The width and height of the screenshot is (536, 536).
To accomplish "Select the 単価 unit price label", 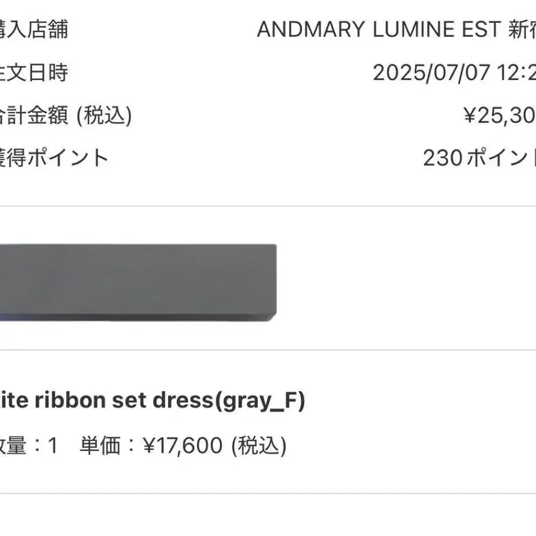I will (x=100, y=445).
